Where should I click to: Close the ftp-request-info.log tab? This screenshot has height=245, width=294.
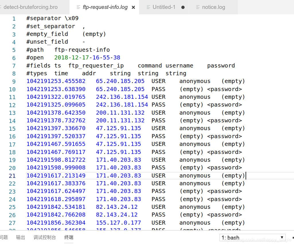(133, 7)
